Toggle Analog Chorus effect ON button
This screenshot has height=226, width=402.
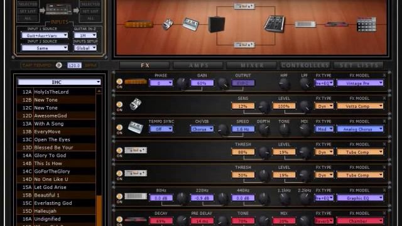119,127
